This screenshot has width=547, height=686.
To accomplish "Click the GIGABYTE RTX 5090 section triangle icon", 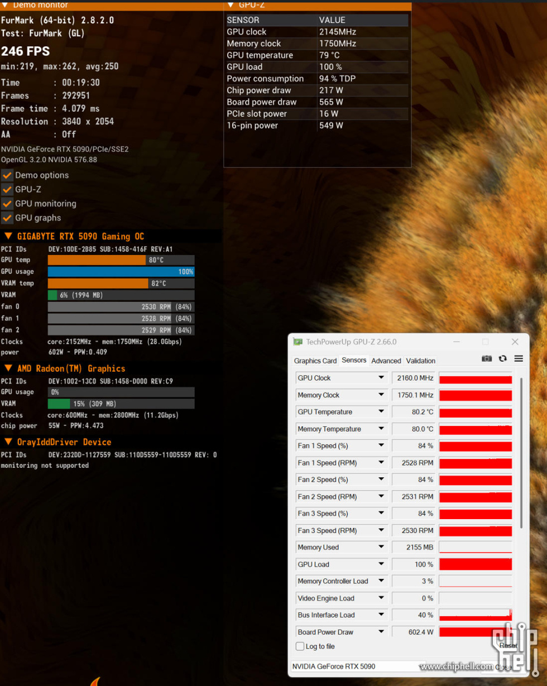I will 8,237.
